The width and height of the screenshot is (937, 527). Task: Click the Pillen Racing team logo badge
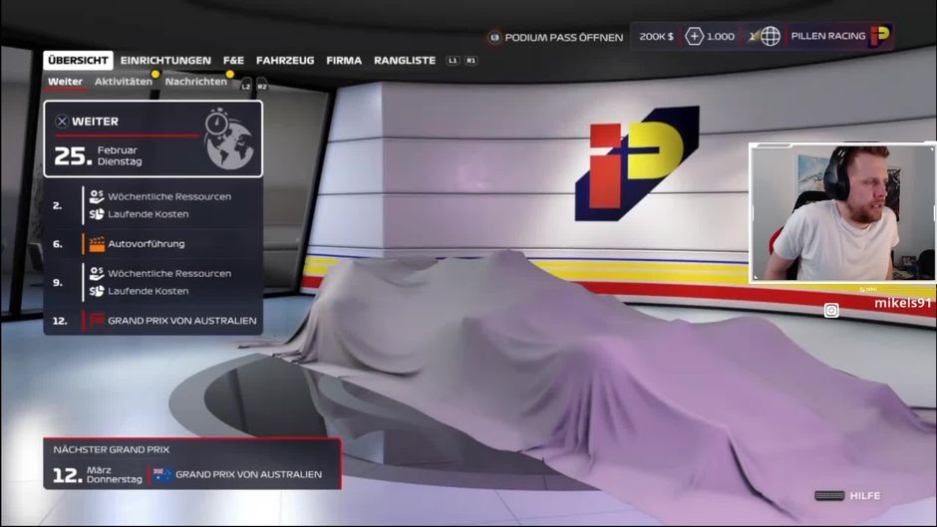879,37
